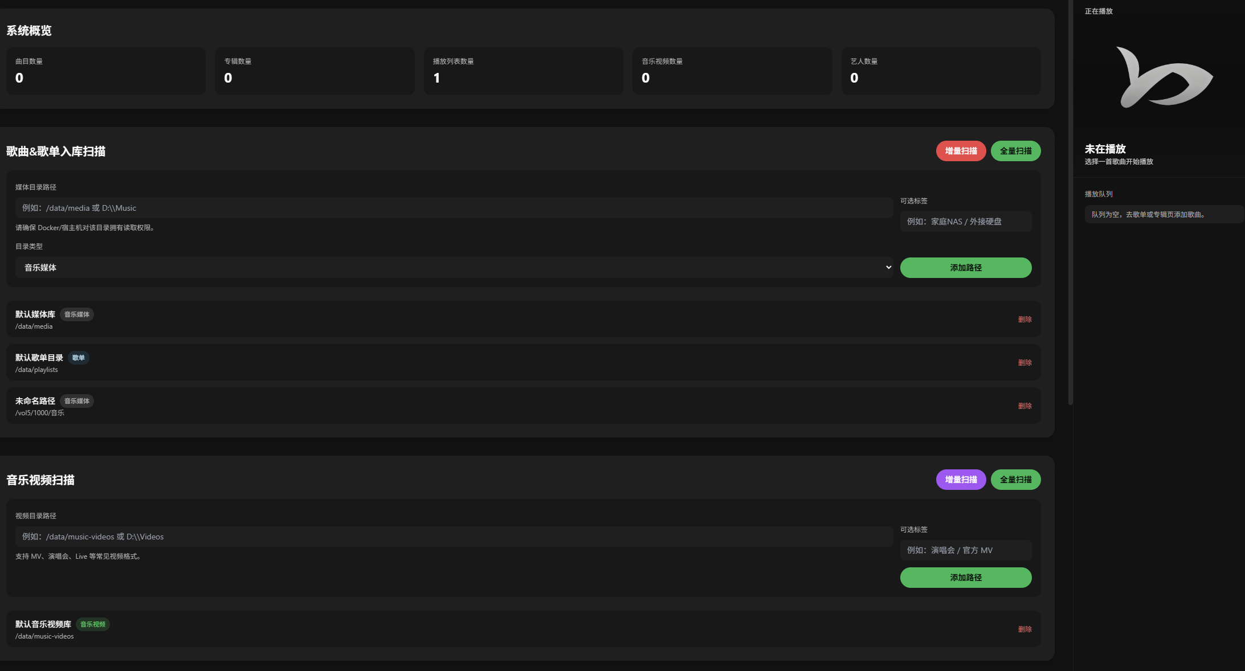Viewport: 1245px width, 671px height.
Task: Click 添加路径 for the video directory
Action: pyautogui.click(x=965, y=578)
